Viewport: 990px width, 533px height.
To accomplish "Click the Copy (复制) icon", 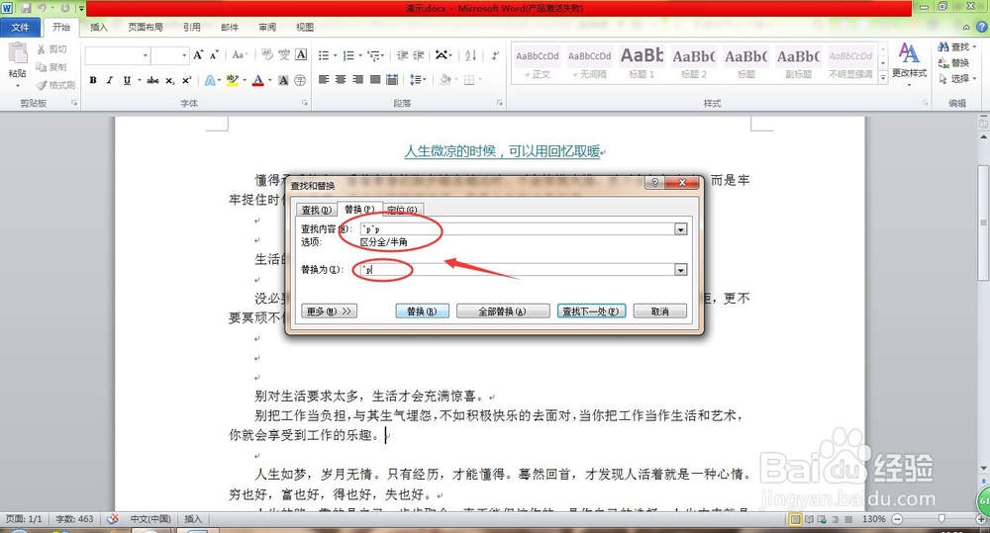I will (41, 67).
